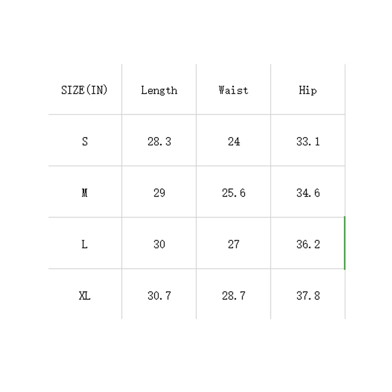
Task: Click the waist cell showing 27
Action: pos(234,245)
